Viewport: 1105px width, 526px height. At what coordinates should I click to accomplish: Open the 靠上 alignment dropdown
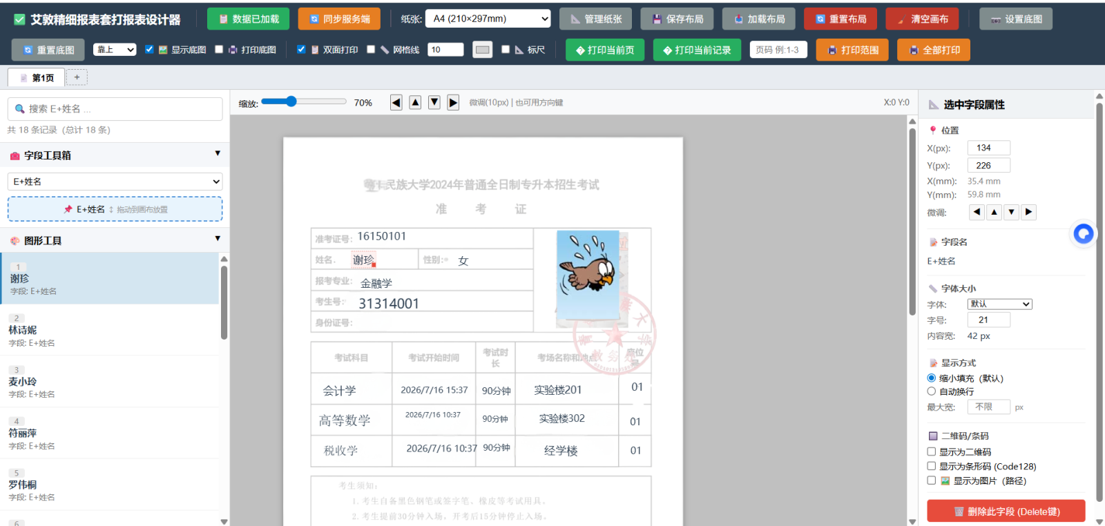(x=115, y=50)
